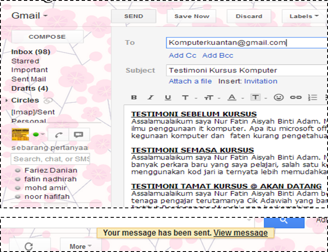Click the Bold formatting icon
328x252 pixels.
click(x=134, y=97)
